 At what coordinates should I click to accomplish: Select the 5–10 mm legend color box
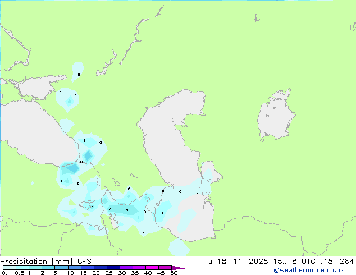click(61, 268)
